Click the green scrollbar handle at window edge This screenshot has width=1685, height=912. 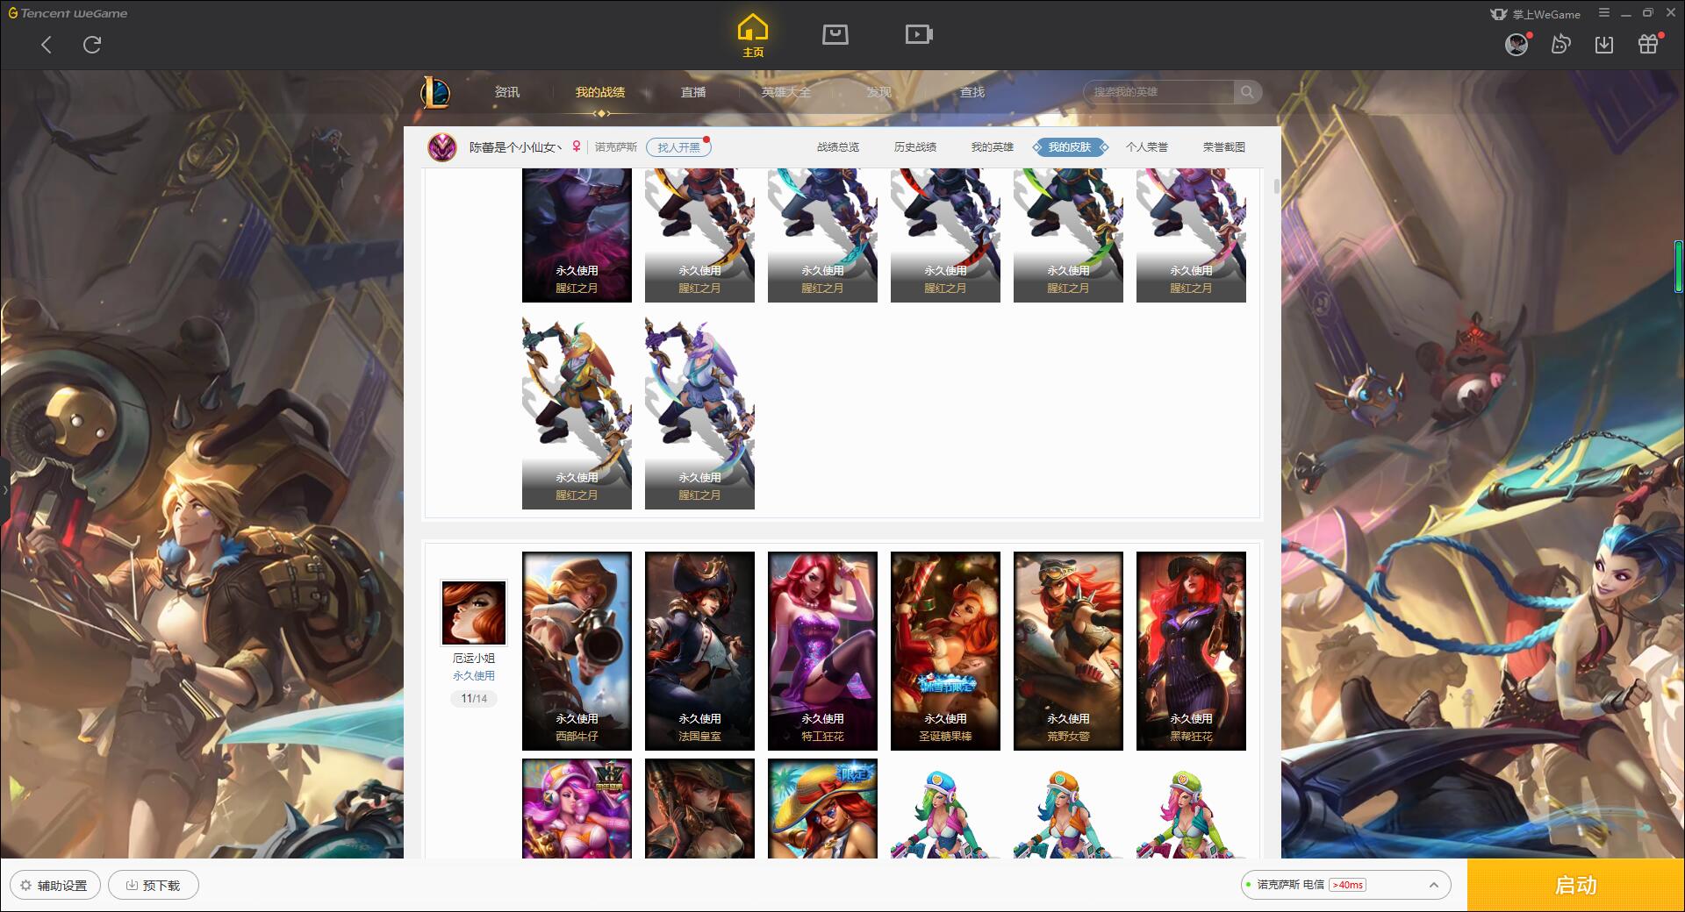(1679, 266)
